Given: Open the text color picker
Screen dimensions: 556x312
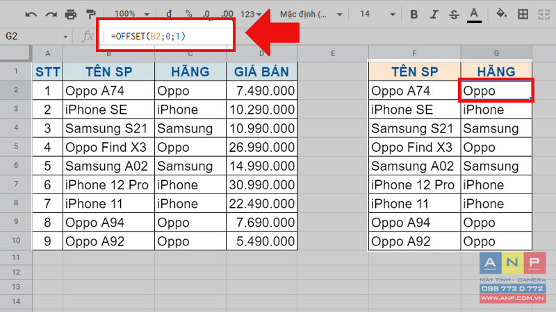Looking at the screenshot, I should (474, 15).
